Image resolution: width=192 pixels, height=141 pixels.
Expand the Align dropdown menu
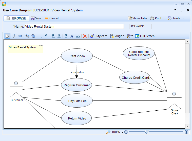[117, 36]
